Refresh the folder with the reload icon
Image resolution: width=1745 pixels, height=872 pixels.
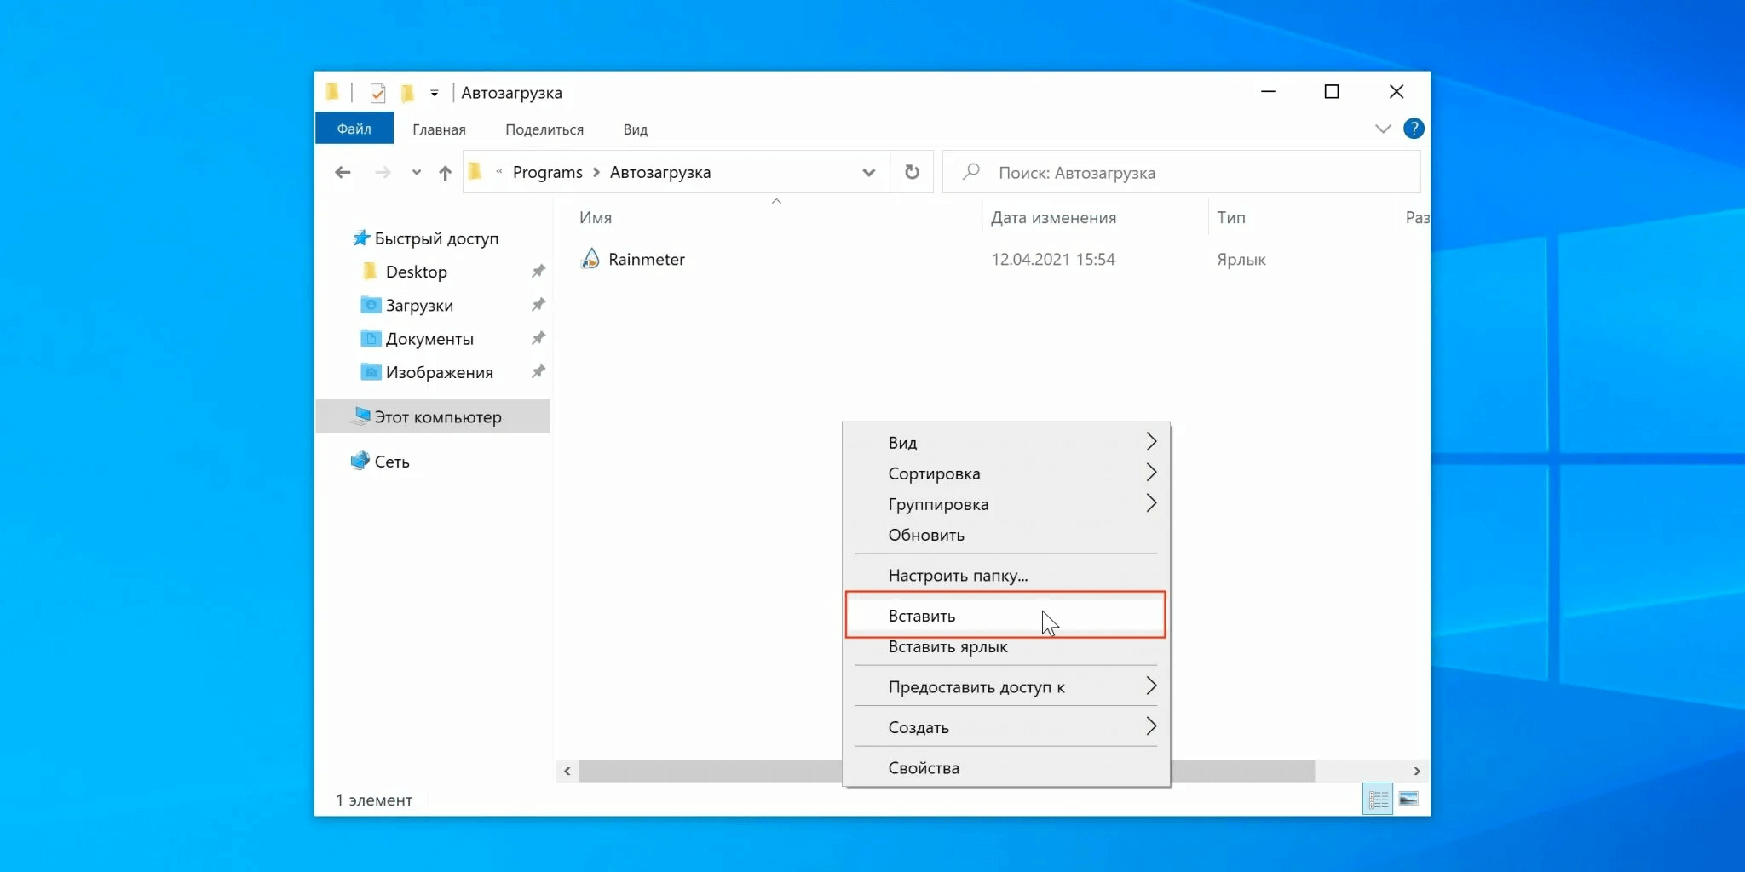pyautogui.click(x=912, y=172)
